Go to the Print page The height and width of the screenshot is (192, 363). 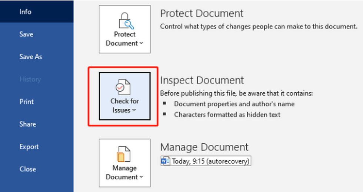pos(26,102)
